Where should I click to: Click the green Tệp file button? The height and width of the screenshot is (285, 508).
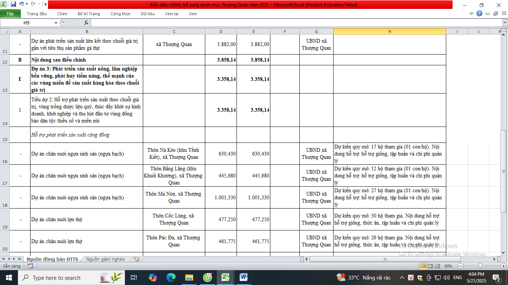pyautogui.click(x=10, y=14)
